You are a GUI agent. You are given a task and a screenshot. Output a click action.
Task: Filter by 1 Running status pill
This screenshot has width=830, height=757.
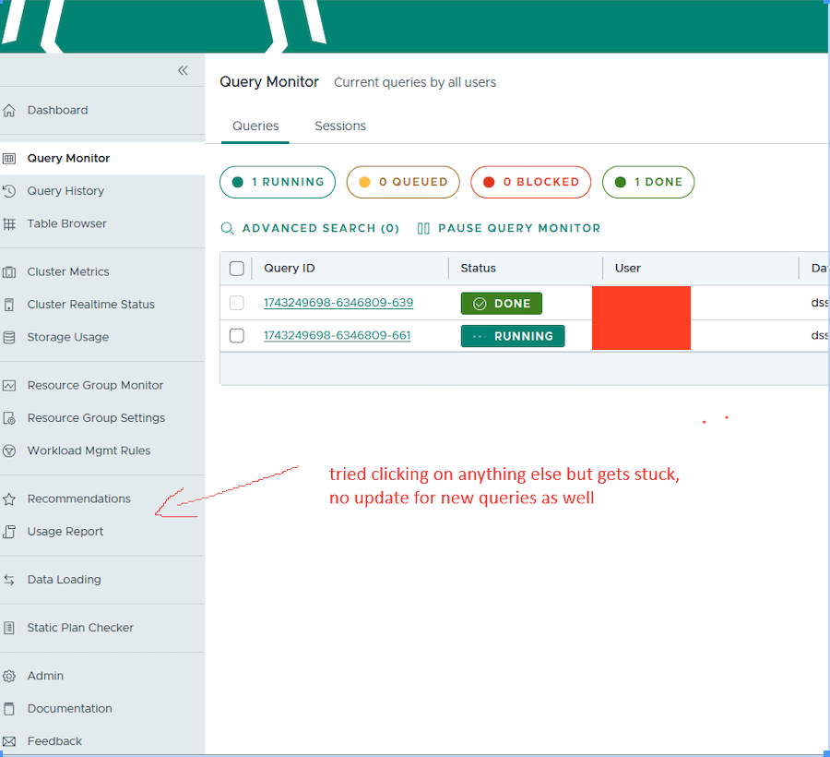(278, 182)
